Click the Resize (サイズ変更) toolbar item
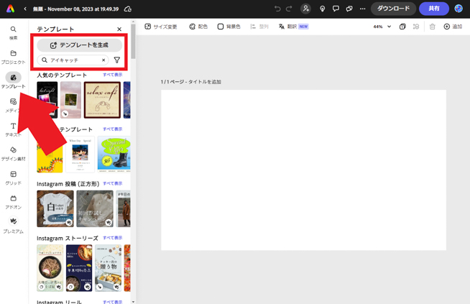 161,27
